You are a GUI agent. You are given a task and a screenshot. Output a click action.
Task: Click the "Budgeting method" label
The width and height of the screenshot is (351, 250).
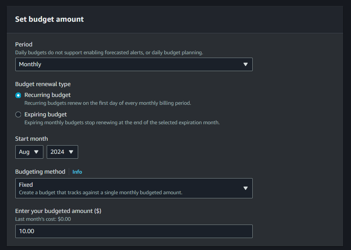(x=40, y=172)
